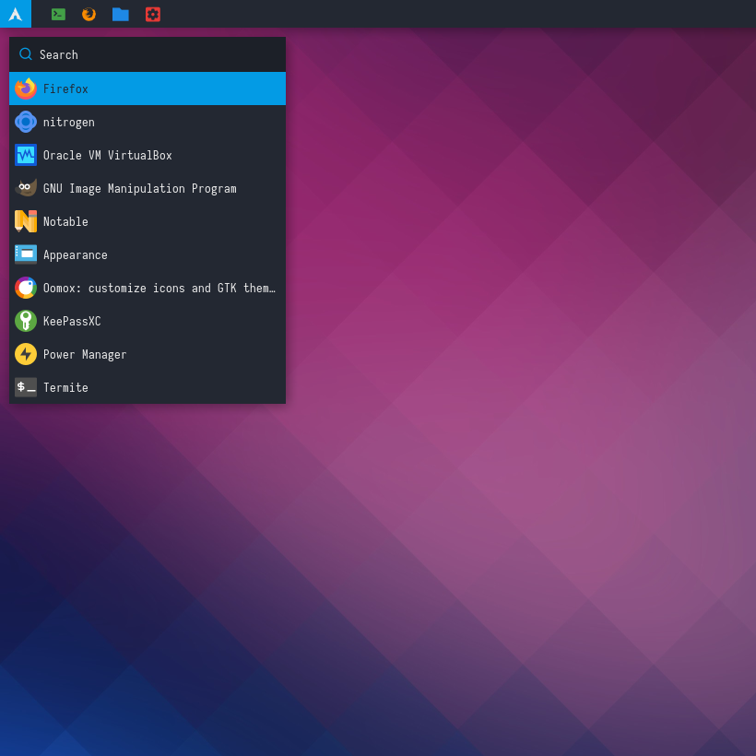Click the Power Manager lightning icon
756x756 pixels.
coord(26,354)
